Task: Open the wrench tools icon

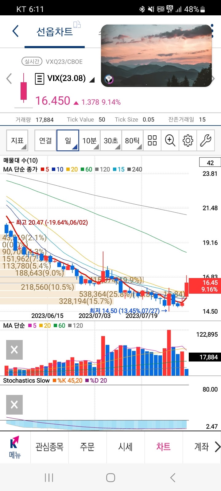Action: pos(205,141)
